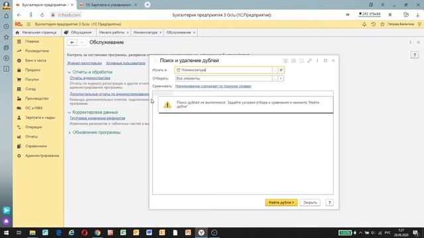Click Отбирать input field
424x238 pixels.
pyautogui.click(x=223, y=79)
